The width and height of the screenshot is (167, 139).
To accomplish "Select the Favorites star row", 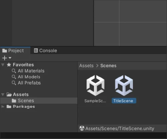I will (39, 65).
